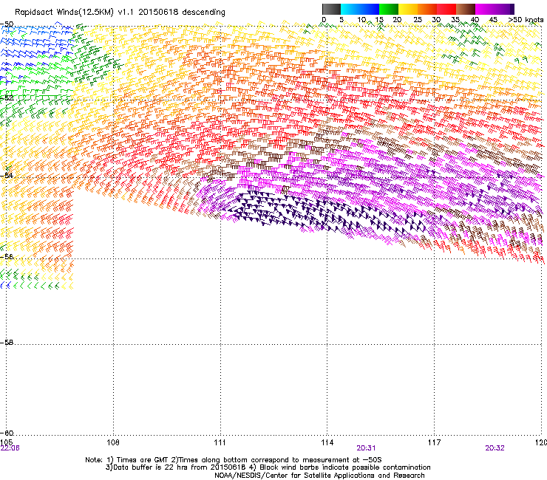Click the '25' legend scale label
Screen dimensions: 547x480
point(417,20)
